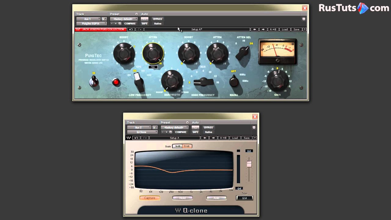This screenshot has width=391, height=220.
Task: Redo in the Q-Clone toolbar
Action: click(145, 138)
